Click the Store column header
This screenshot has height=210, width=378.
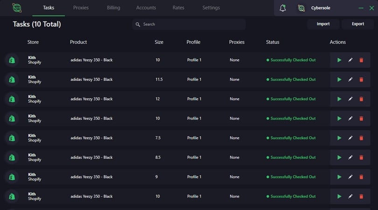point(33,42)
